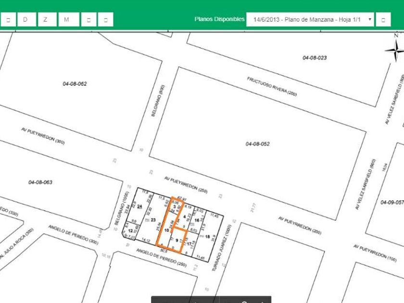Click block label 04-08-062
The image size is (404, 303).
click(75, 84)
